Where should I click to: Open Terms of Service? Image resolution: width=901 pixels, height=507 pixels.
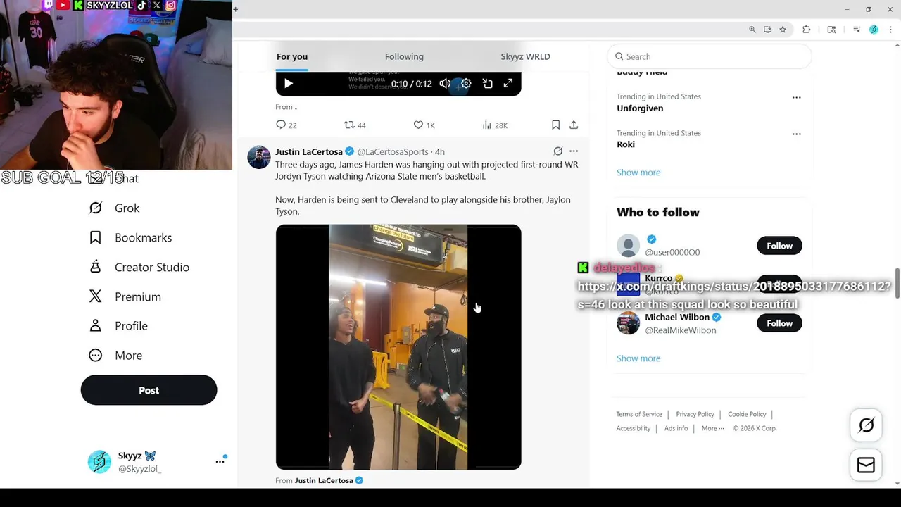tap(639, 414)
